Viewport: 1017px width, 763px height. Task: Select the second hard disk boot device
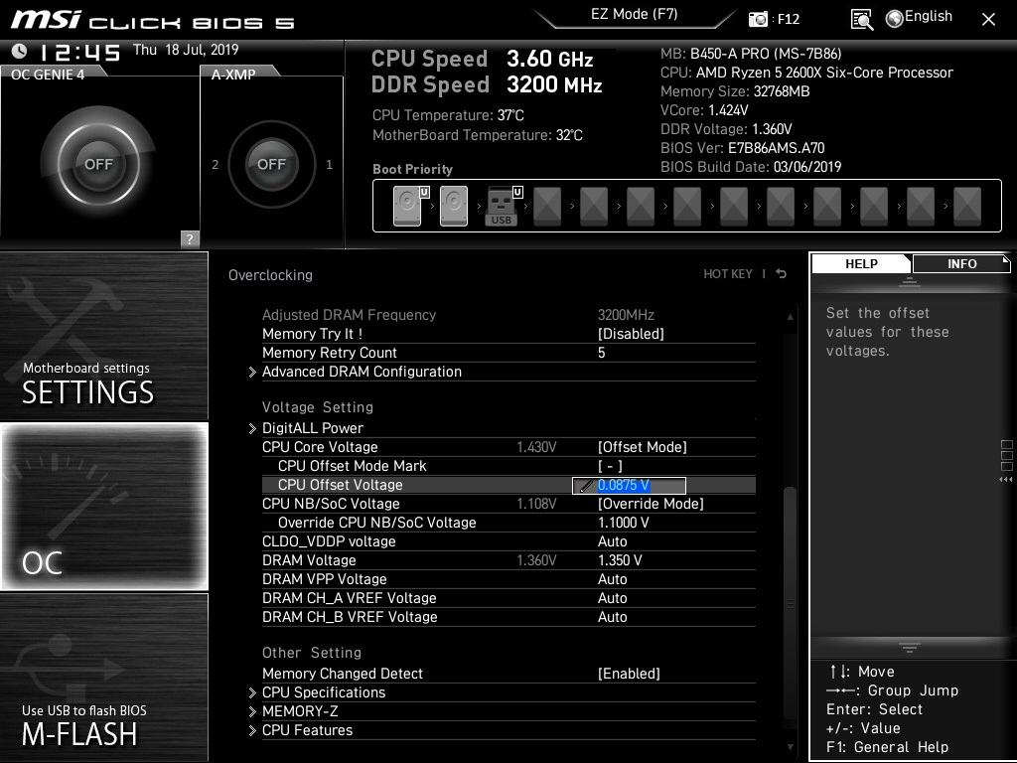[454, 206]
